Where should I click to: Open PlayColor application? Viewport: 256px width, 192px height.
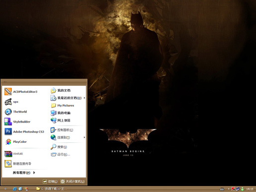pos(15,142)
